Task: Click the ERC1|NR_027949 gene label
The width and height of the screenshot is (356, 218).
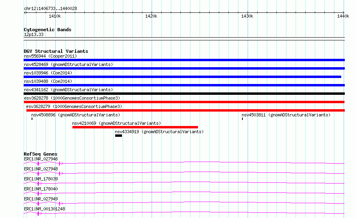Action: coord(41,199)
